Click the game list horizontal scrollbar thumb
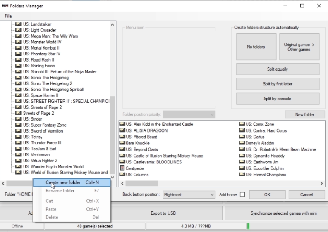This screenshot has height=232, width=328. click(x=141, y=183)
